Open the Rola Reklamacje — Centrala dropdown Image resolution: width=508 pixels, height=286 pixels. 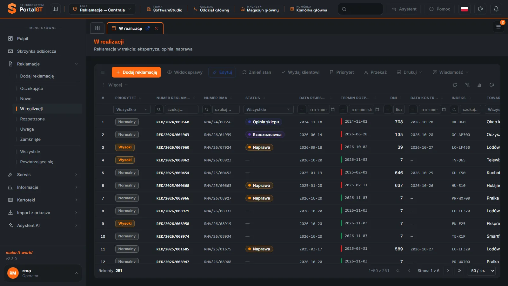click(x=102, y=9)
